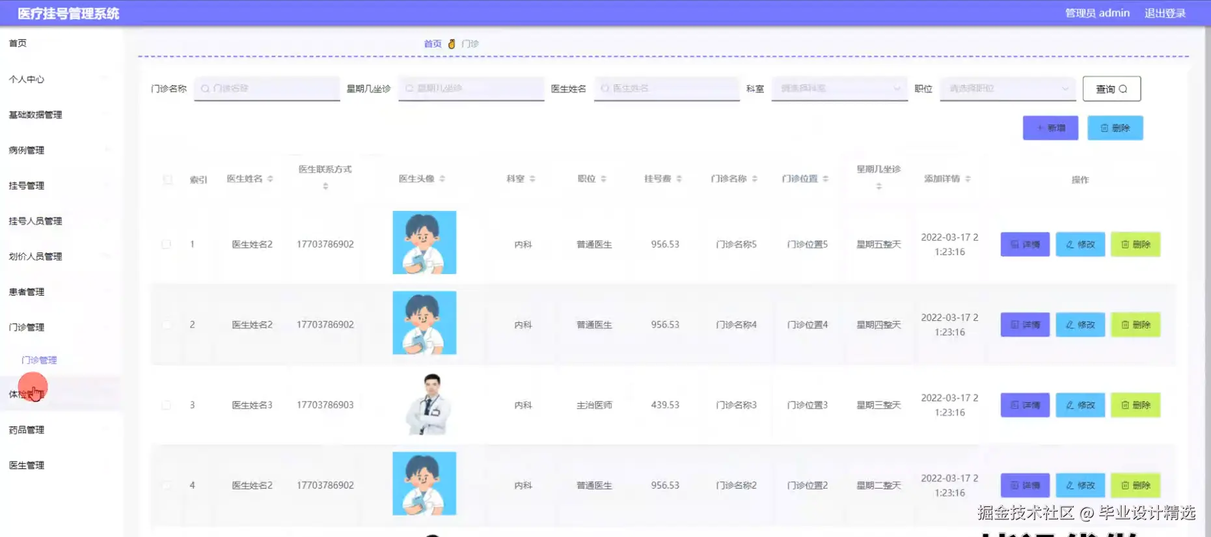Open the 职位 position dropdown
Screen dimensions: 1211x537
pyautogui.click(x=1008, y=89)
